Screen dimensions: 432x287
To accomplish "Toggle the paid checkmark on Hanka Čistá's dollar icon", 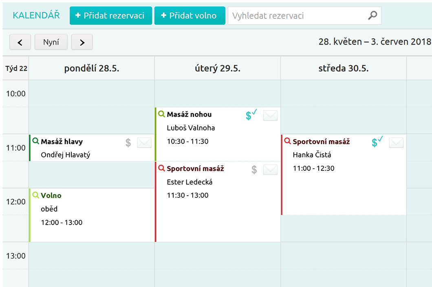I will coord(375,142).
